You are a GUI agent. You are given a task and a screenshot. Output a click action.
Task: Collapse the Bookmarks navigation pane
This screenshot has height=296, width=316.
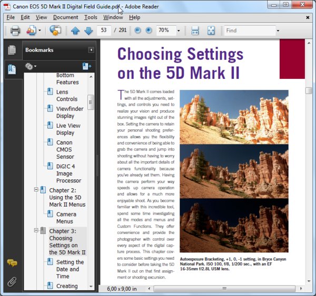pos(91,50)
